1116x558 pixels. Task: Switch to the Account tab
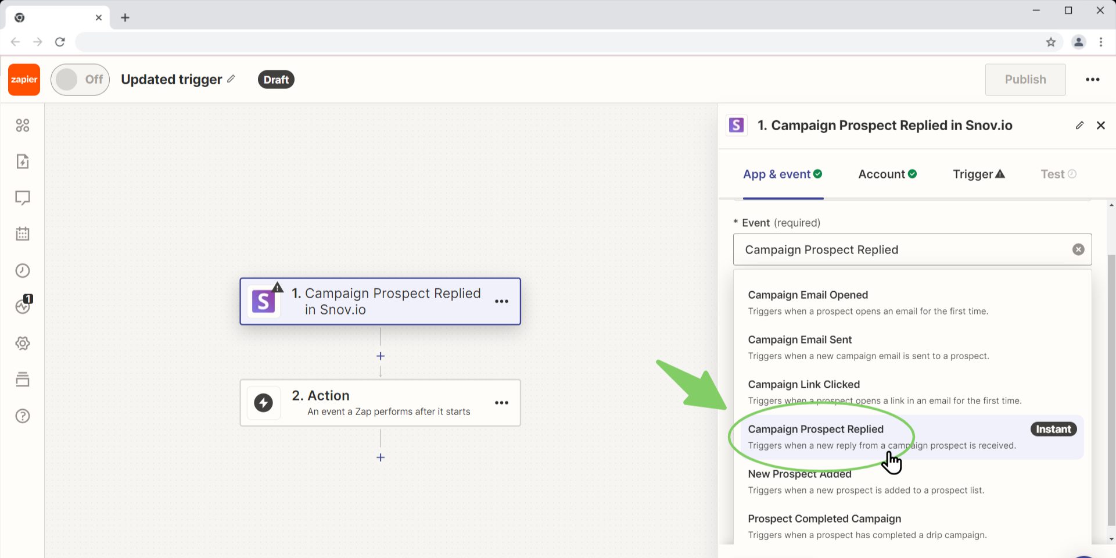tap(886, 174)
